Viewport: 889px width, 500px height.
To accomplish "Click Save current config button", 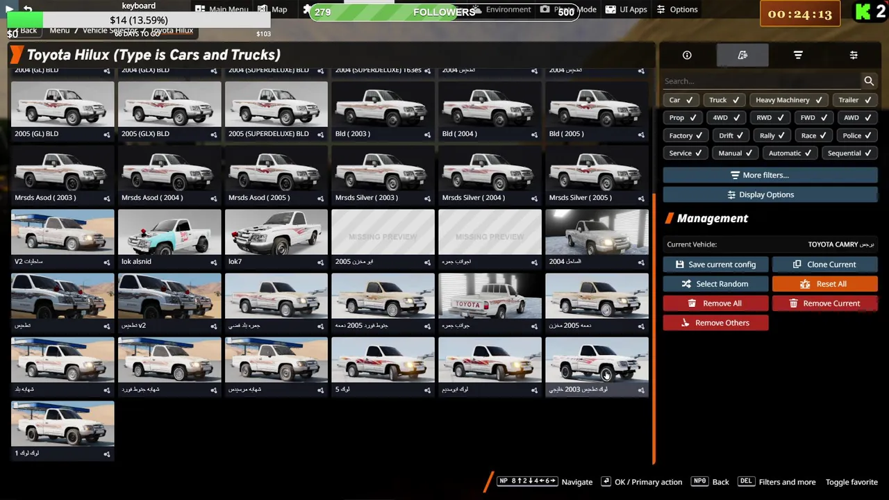I will 715,265.
